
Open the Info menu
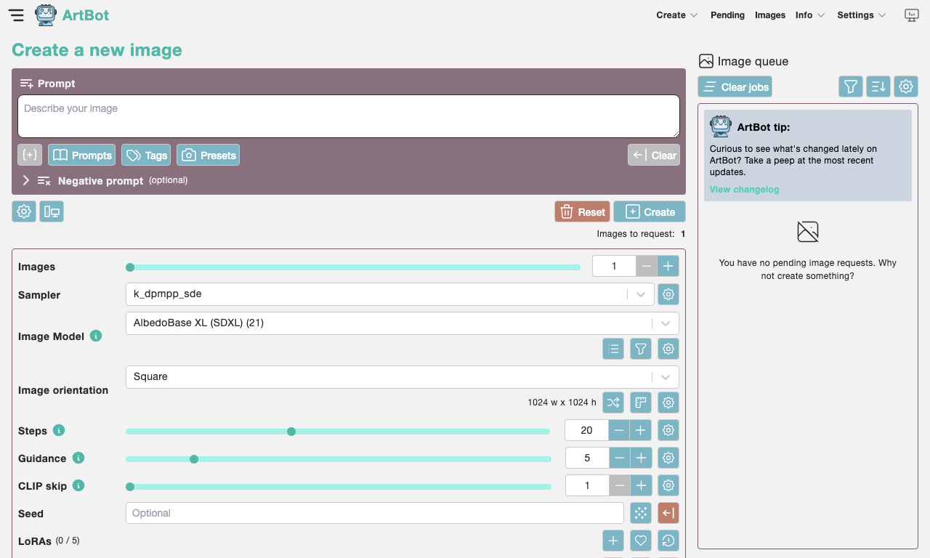pyautogui.click(x=810, y=15)
